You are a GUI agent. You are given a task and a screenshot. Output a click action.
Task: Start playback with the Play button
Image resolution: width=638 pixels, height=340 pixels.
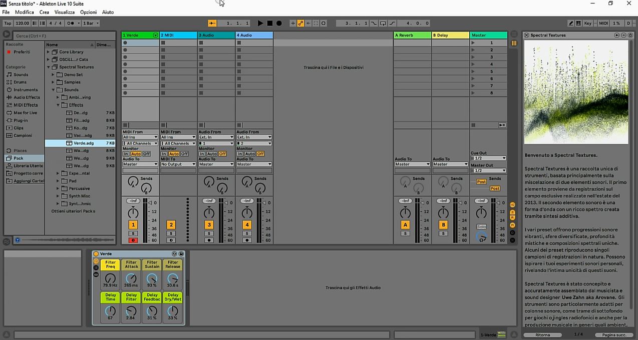[260, 23]
